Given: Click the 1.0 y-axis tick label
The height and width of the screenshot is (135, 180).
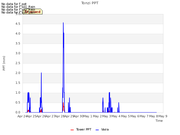Looking at the screenshot, I should pos(18,93).
